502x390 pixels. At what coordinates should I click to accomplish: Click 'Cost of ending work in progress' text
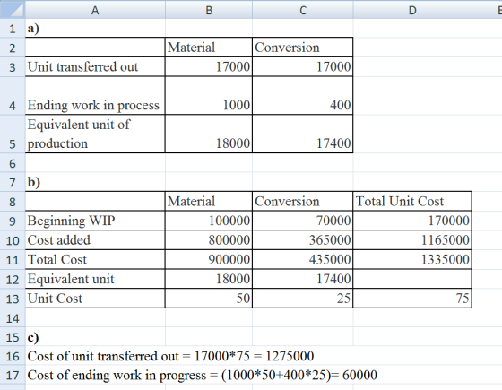tap(203, 376)
